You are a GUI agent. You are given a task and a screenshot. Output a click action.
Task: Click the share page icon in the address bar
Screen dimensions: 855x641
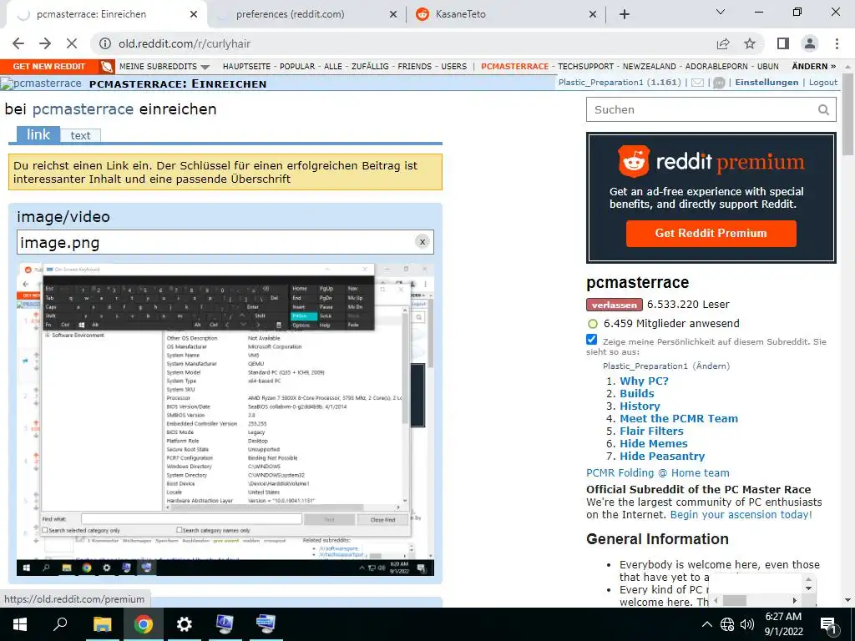point(723,43)
